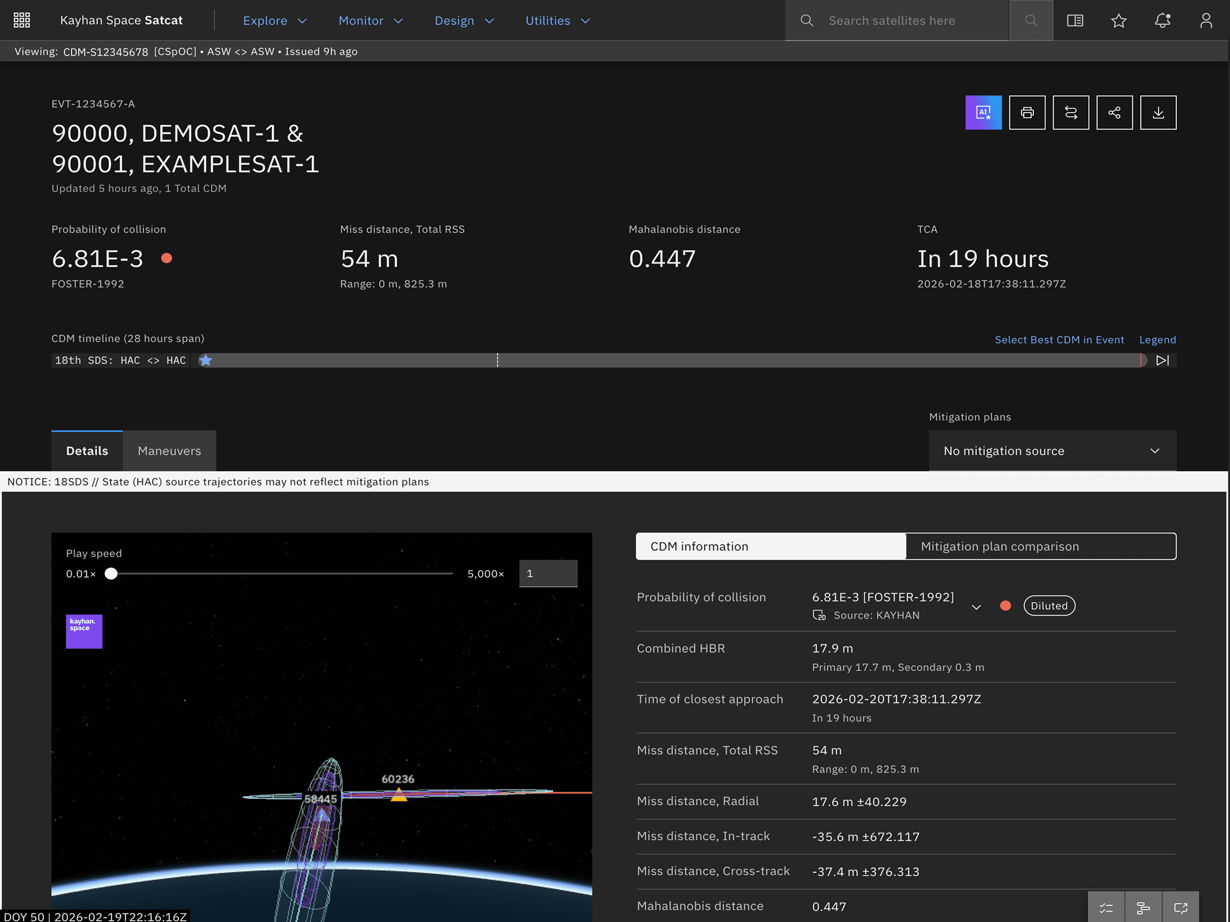Open the checklist icon in bottom toolbar
This screenshot has width=1230, height=922.
click(1105, 908)
